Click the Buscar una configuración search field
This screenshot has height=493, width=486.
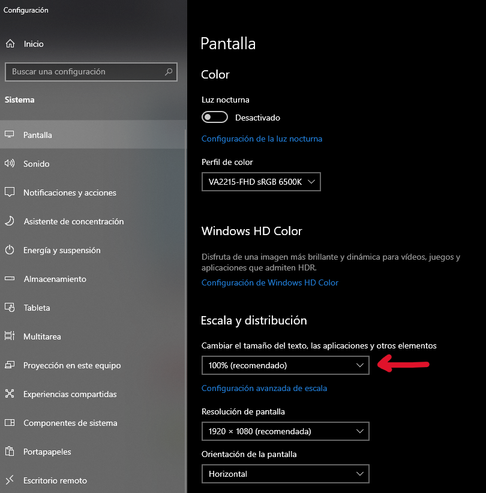[91, 72]
